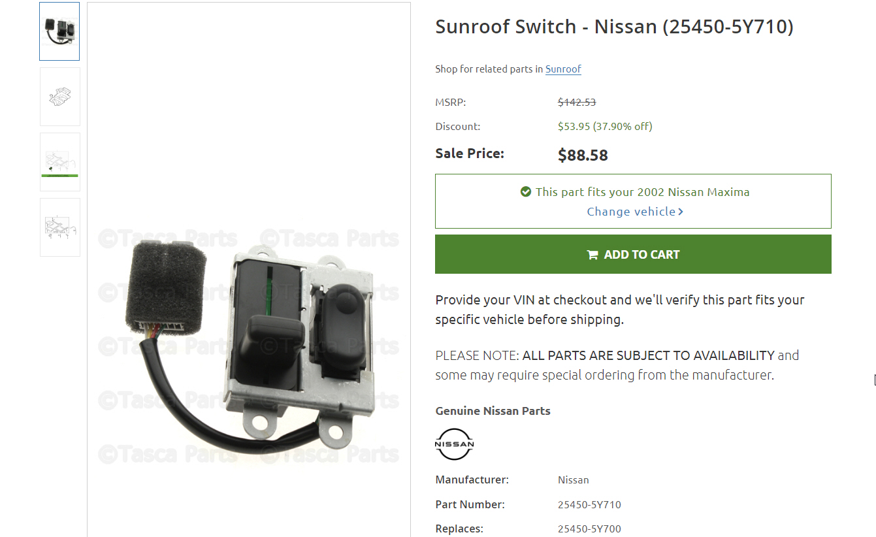This screenshot has height=537, width=876.
Task: Expand the Change vehicle chevron arrow
Action: [x=681, y=212]
